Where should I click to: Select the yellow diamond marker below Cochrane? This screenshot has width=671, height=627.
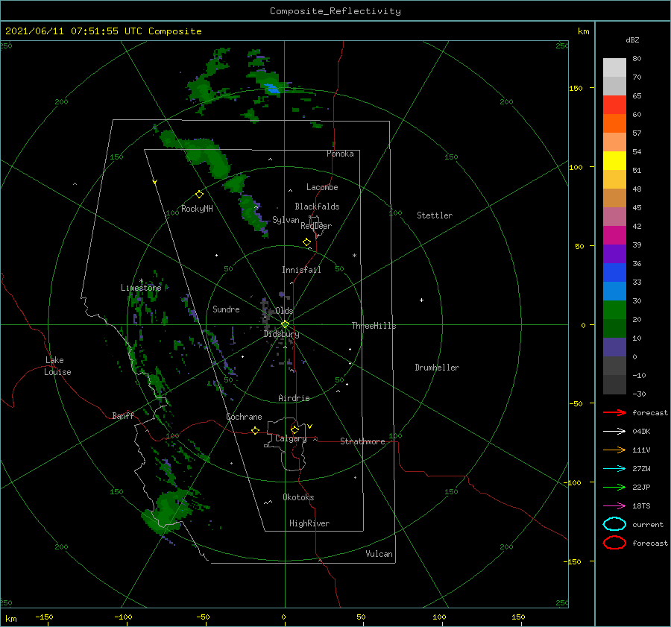tap(256, 430)
